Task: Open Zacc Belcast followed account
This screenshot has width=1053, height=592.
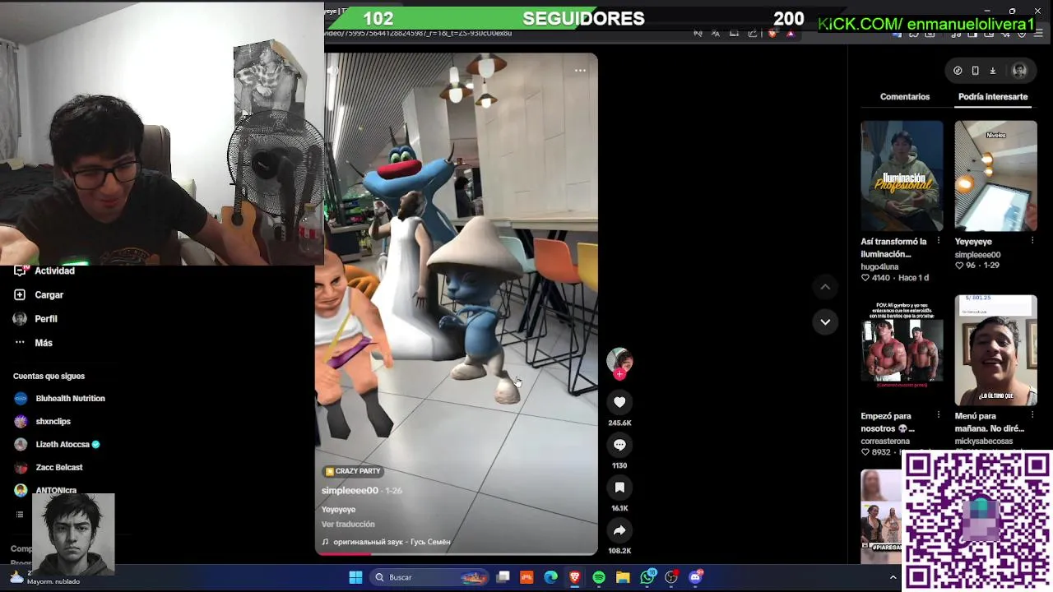Action: (x=48, y=467)
